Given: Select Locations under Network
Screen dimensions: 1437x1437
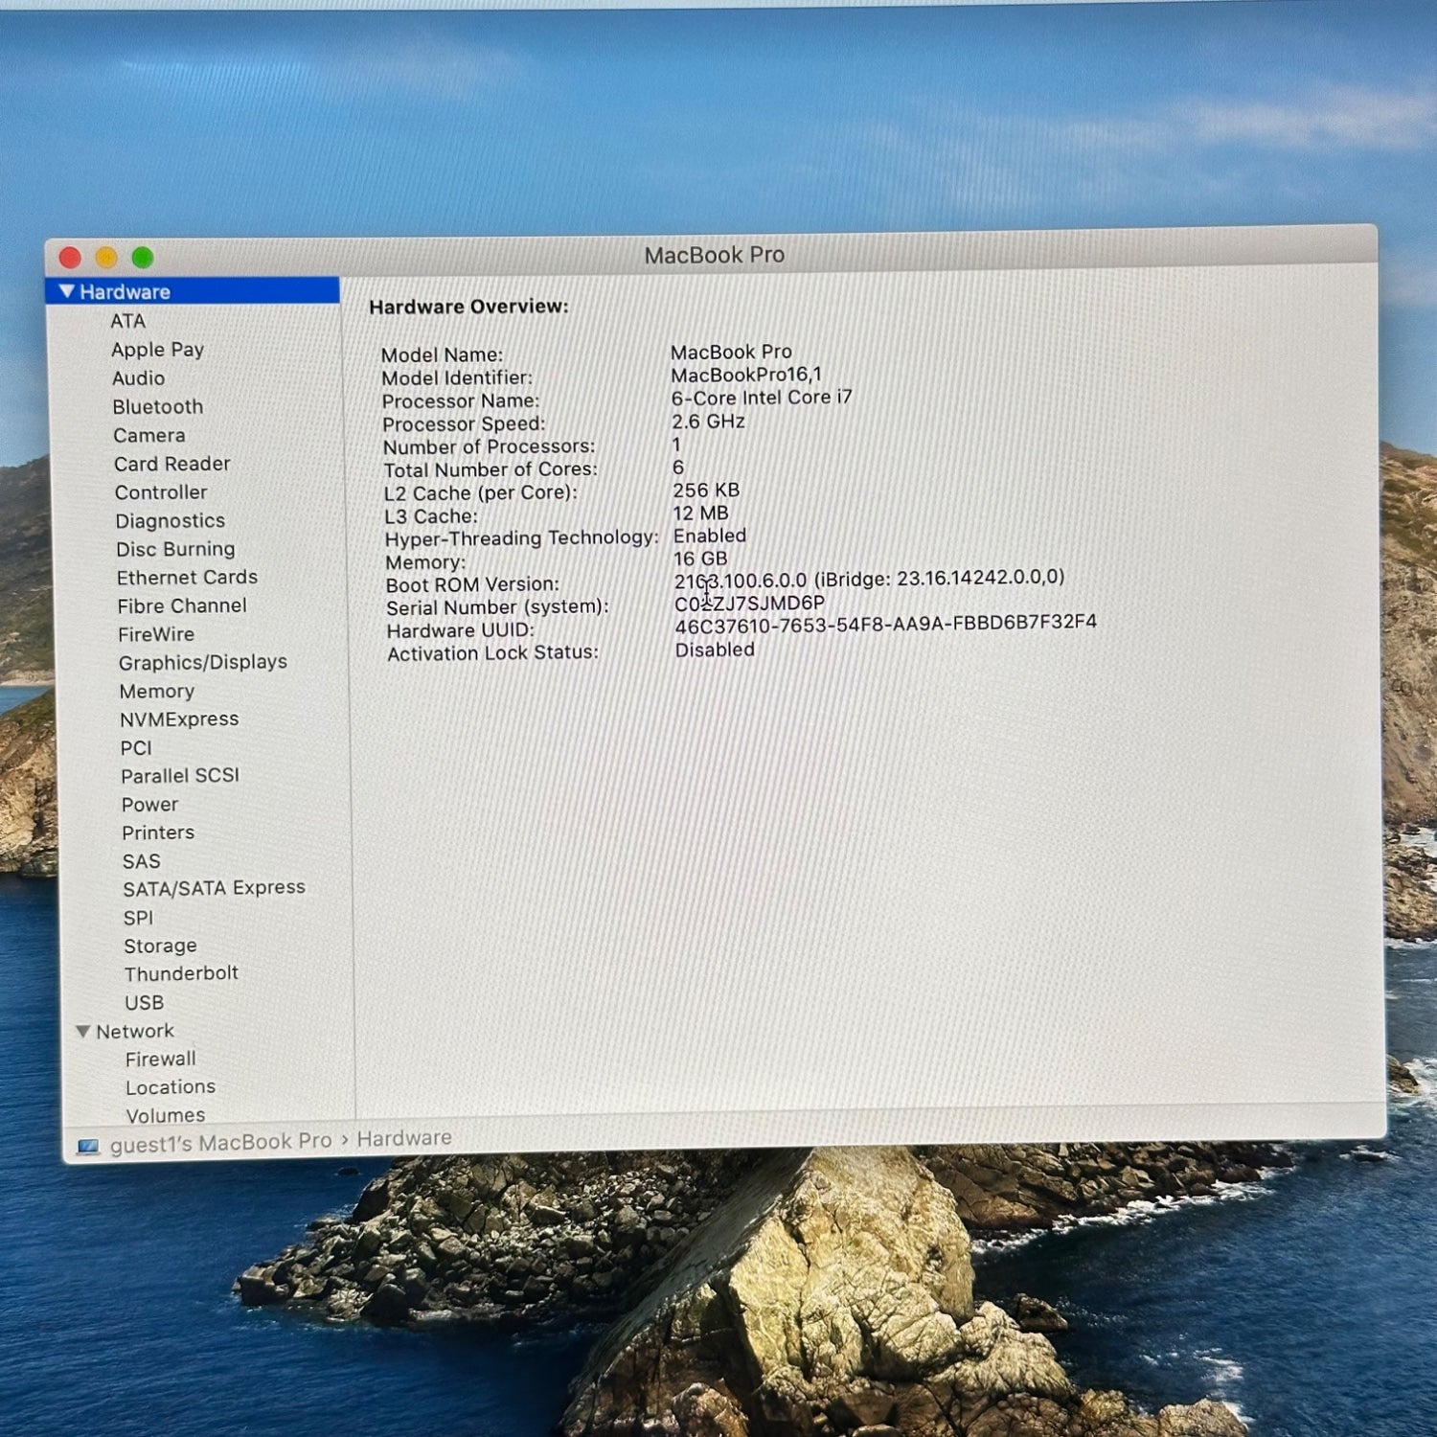Looking at the screenshot, I should point(171,1087).
